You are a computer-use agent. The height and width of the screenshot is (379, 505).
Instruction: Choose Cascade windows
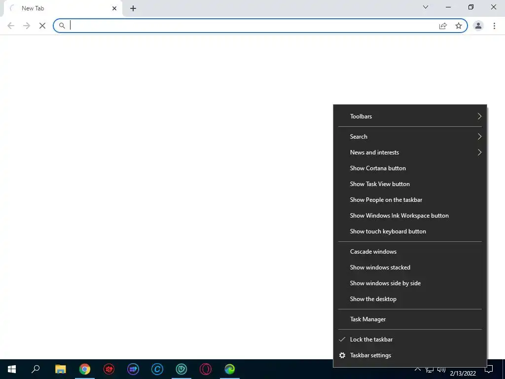pyautogui.click(x=410, y=252)
